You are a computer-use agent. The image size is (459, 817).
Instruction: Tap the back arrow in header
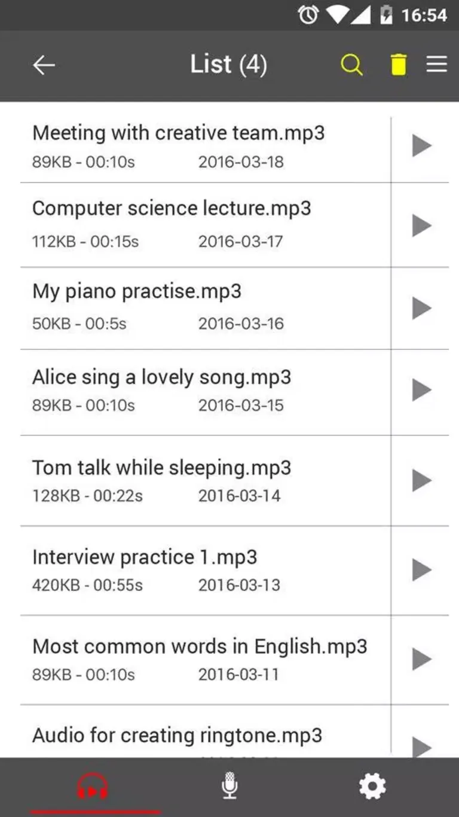[44, 65]
